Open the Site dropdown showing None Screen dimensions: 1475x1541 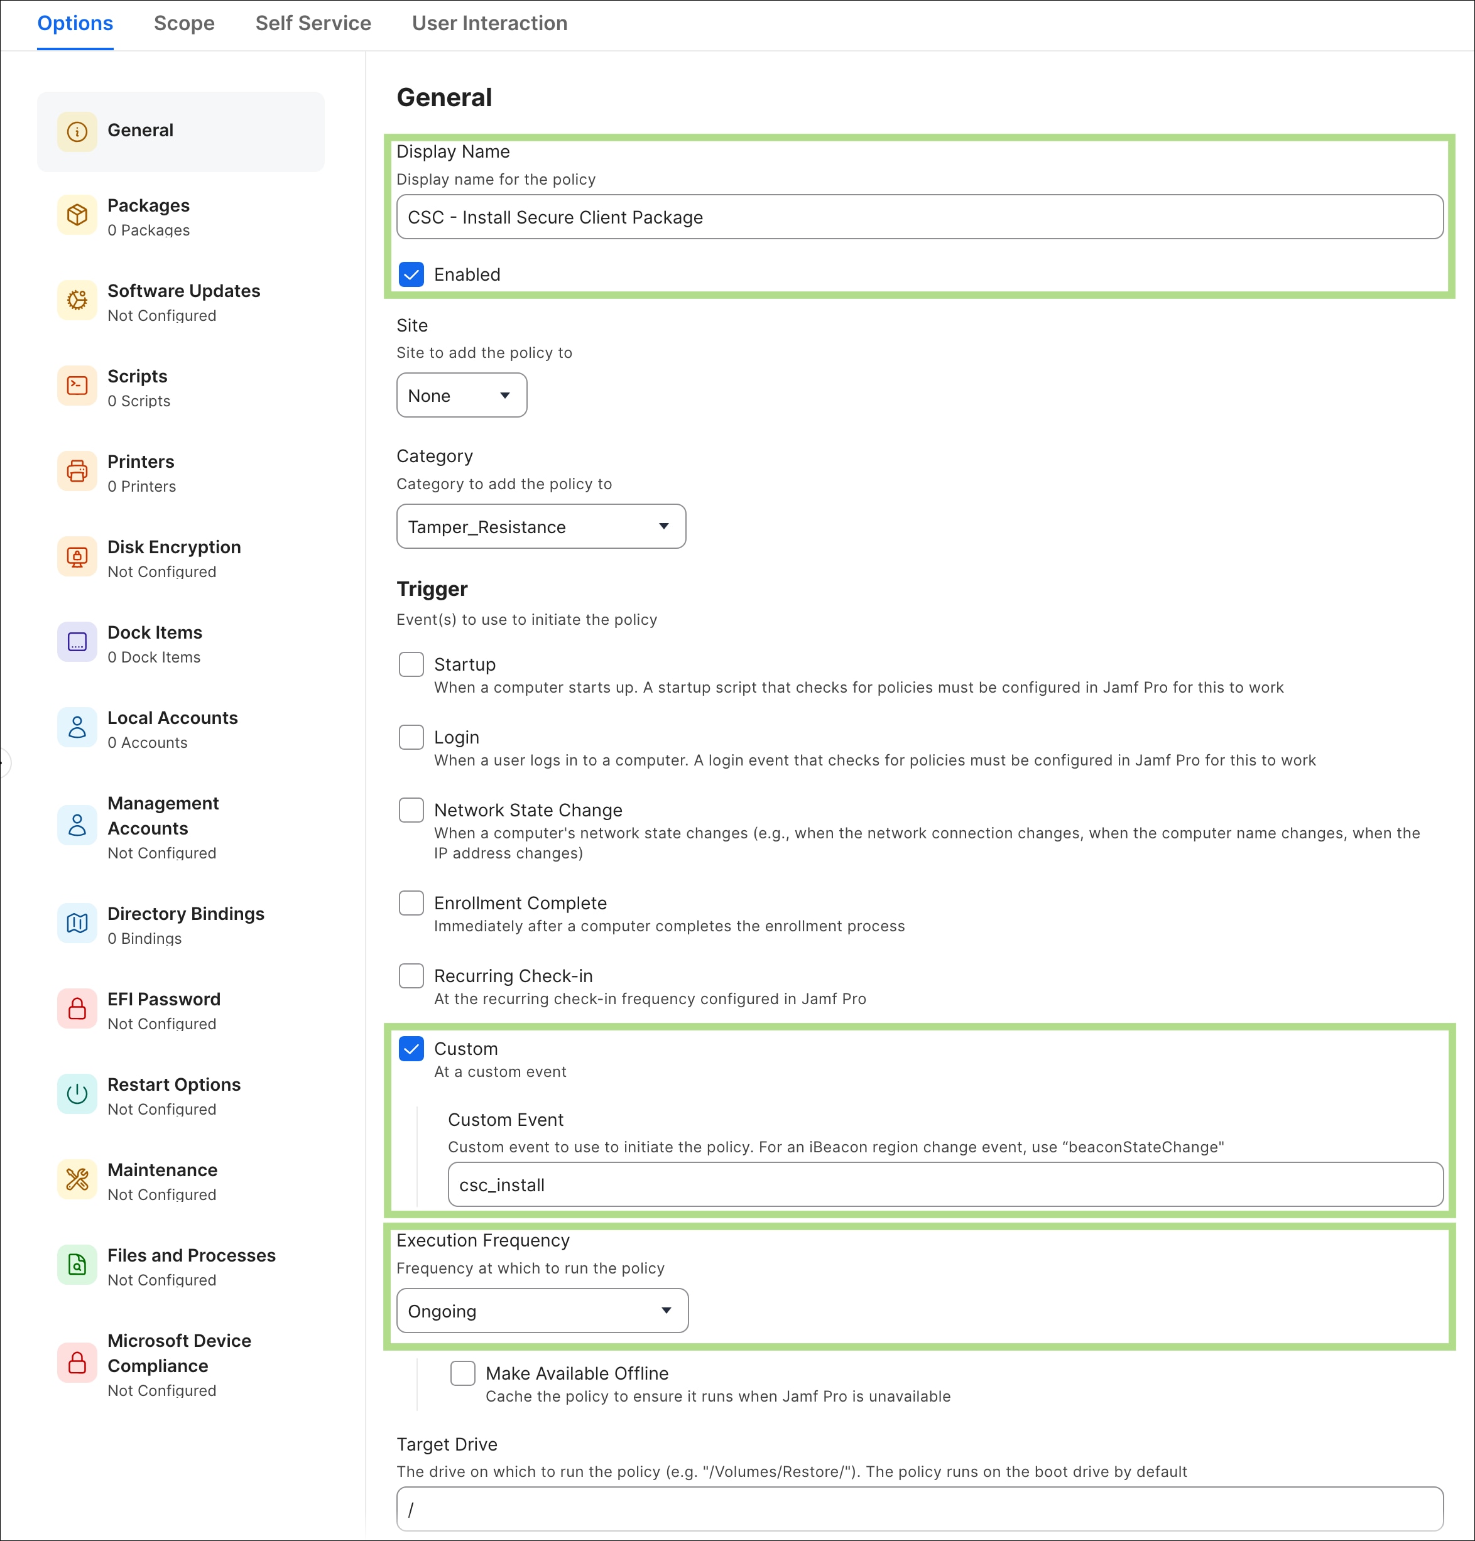[x=462, y=395]
